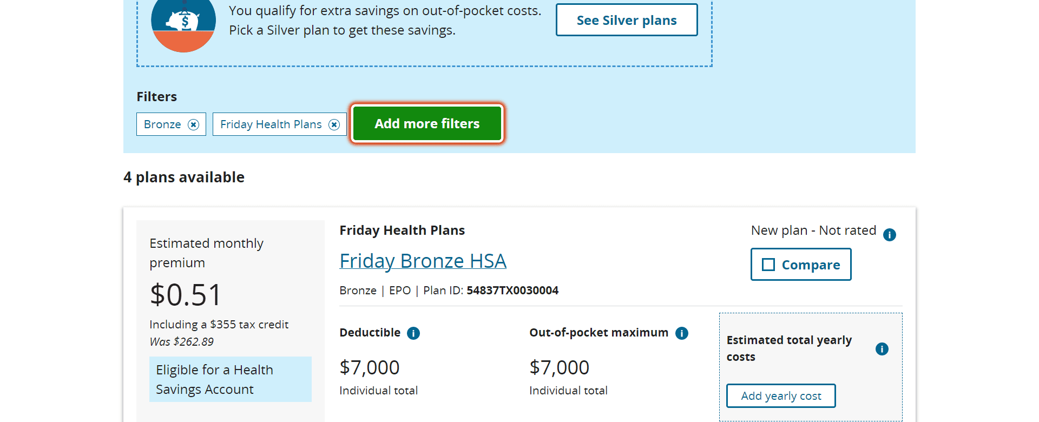This screenshot has width=1039, height=422.
Task: Remove the Bronze filter tag
Action: tap(193, 124)
